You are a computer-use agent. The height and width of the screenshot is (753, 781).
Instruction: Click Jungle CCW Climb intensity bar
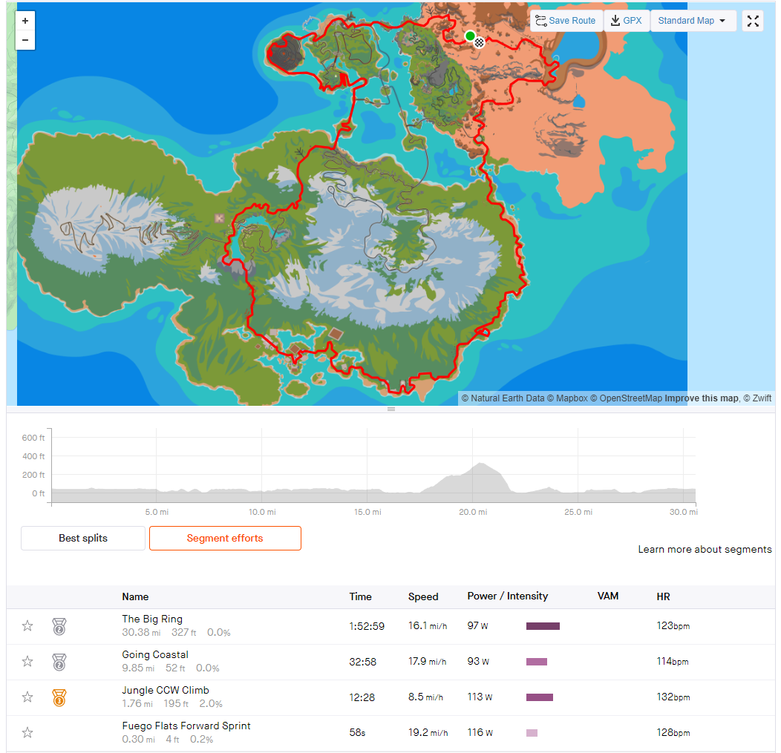click(540, 697)
